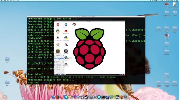Open the Wolfram desktop icon
Image resolution: width=179 pixels, height=100 pixels.
click(74, 24)
